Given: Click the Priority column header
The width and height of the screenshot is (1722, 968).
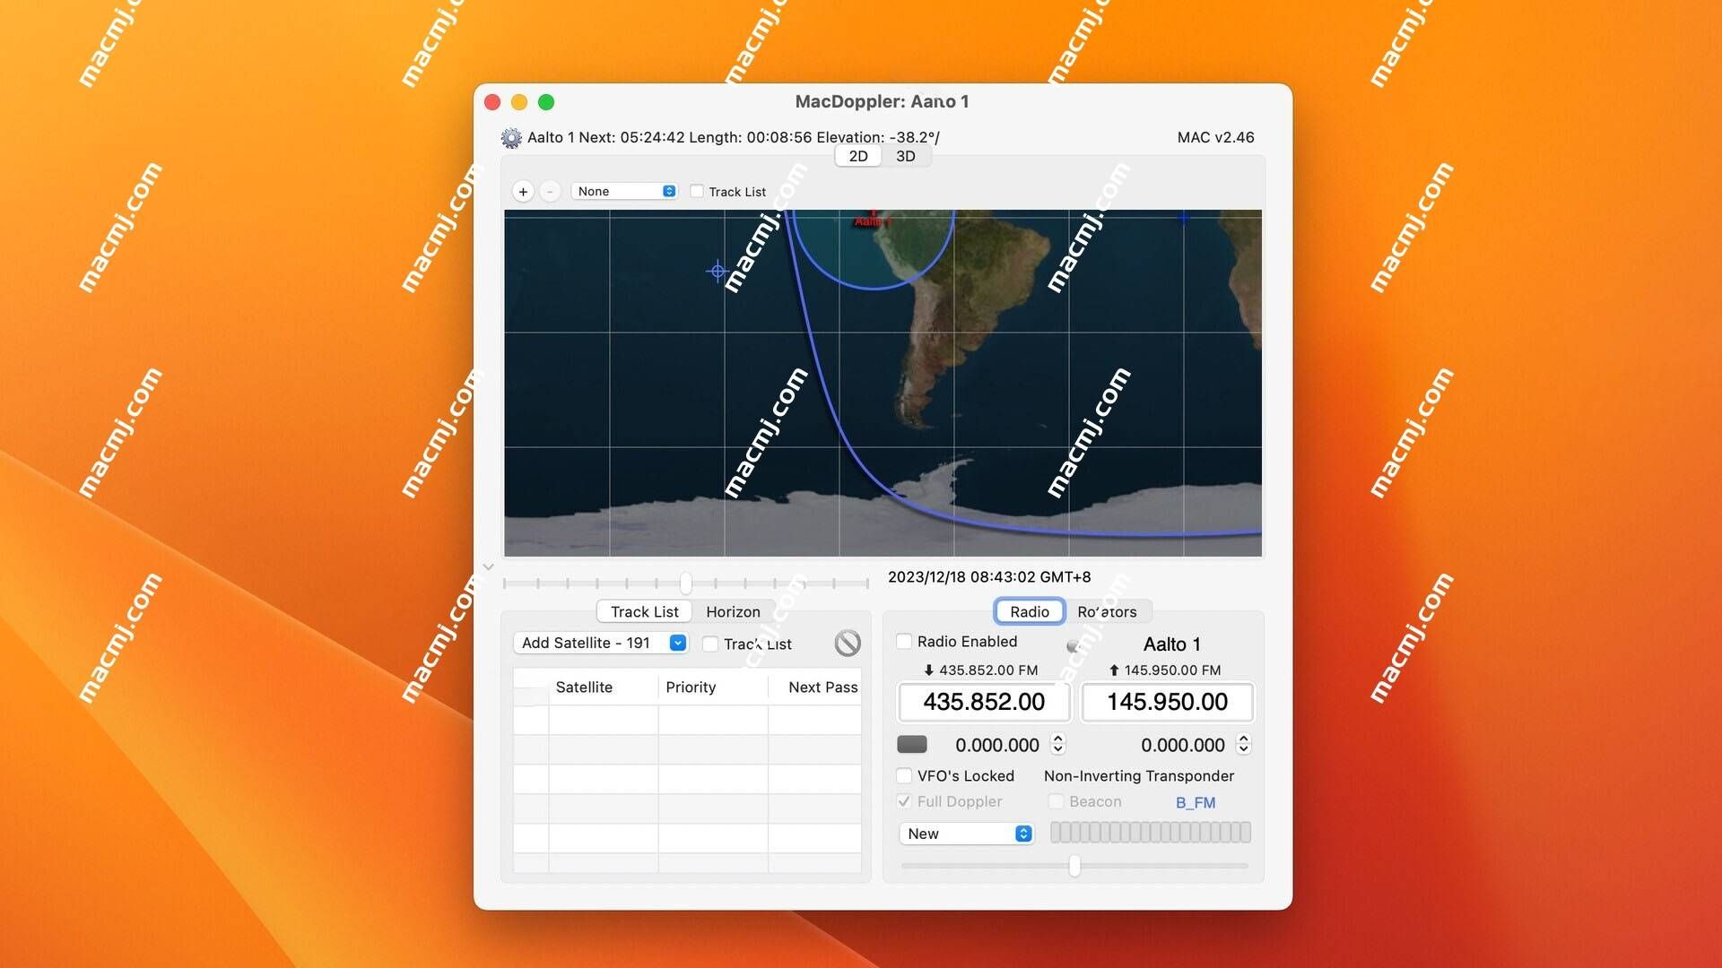Looking at the screenshot, I should pos(691,687).
